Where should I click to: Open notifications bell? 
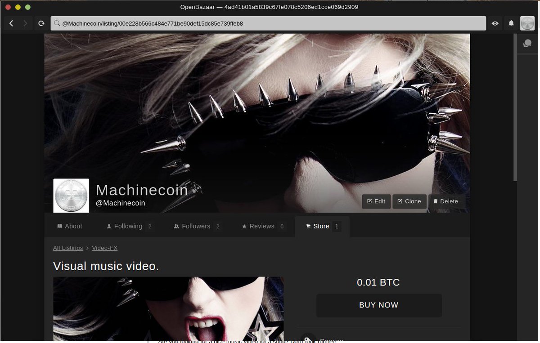coord(511,23)
